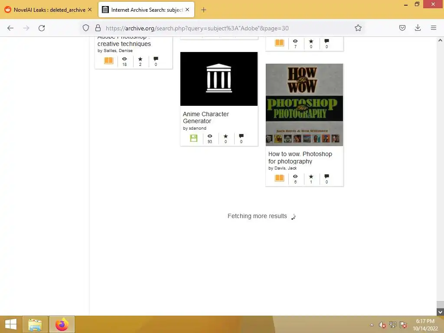Click the Fetching more results text

(257, 216)
